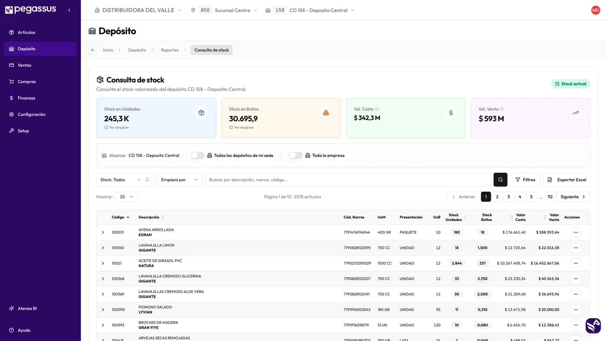
Task: Open Ventas in the sidebar
Action: click(40, 65)
